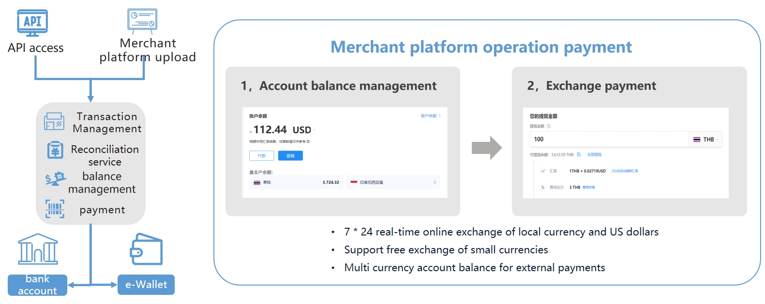Open the THB currency selector dropdown
Screen dimensions: 765x304
click(x=706, y=139)
